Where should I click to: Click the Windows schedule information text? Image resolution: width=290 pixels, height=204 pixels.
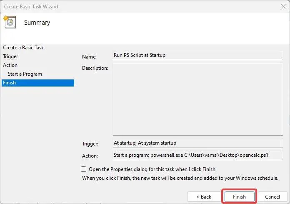180,178
